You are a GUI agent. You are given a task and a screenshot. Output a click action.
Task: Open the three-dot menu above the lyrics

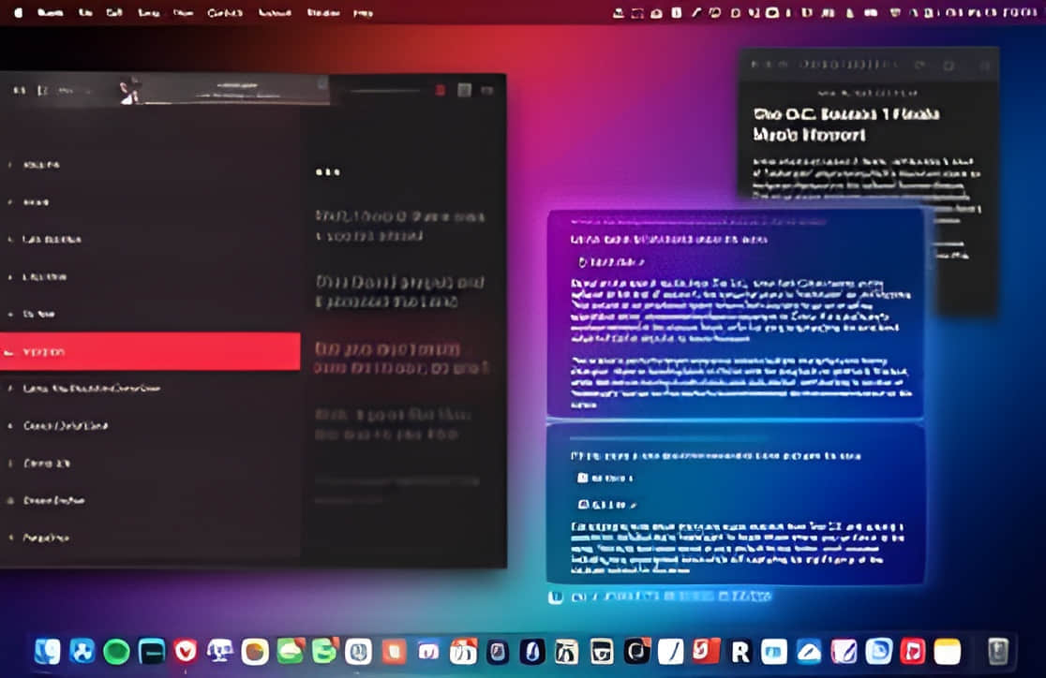coord(327,172)
